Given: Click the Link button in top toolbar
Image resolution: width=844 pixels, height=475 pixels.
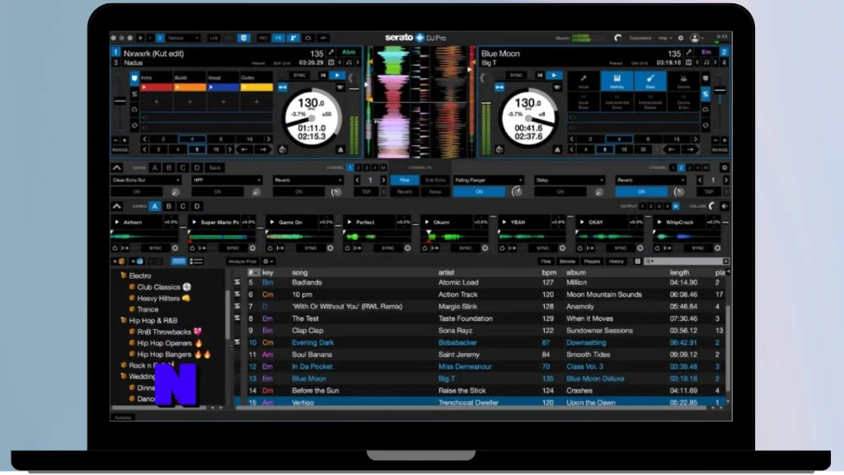Looking at the screenshot, I should [x=213, y=38].
